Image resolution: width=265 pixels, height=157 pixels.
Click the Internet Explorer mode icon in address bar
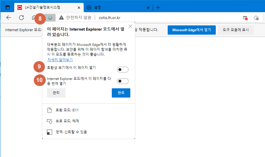[x=50, y=18]
